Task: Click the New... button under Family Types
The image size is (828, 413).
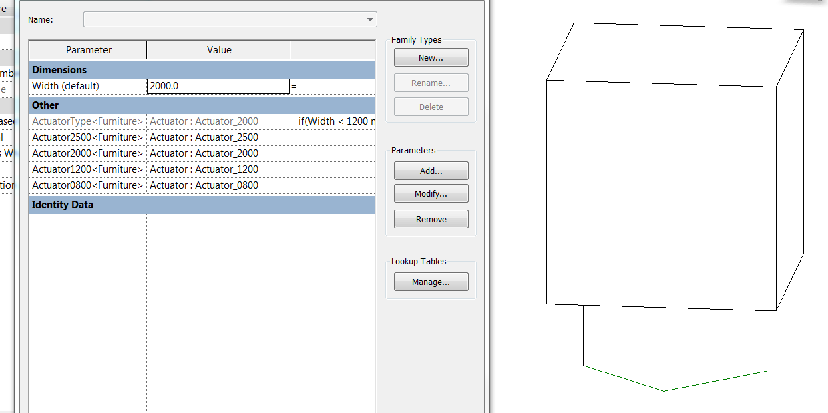Action: pos(431,57)
